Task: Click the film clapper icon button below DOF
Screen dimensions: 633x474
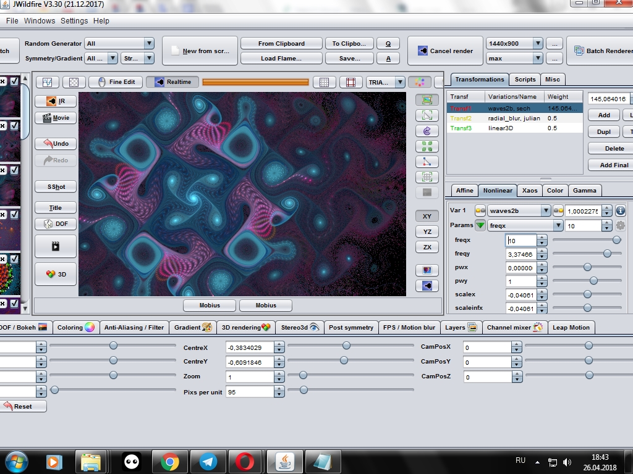Action: [56, 246]
